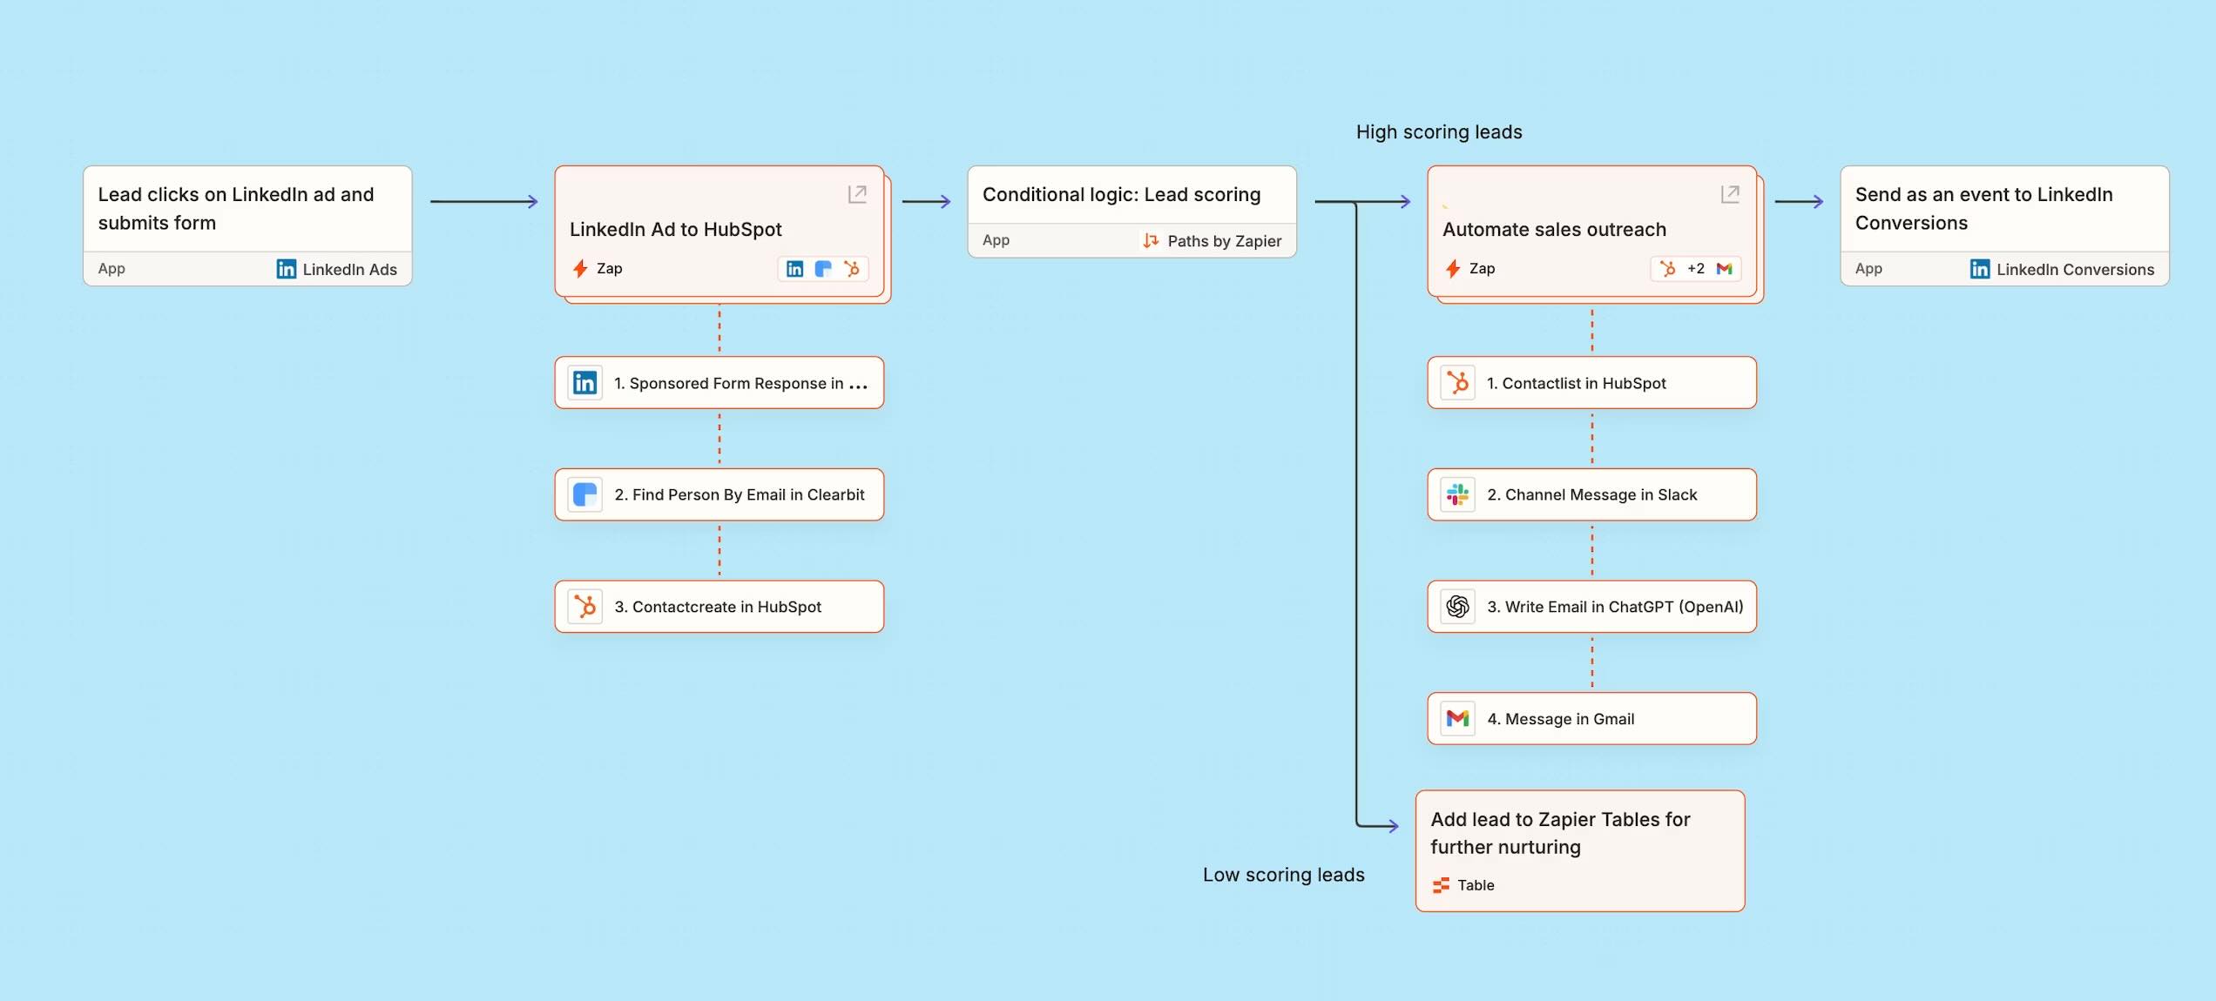Click small LinkedIn icon in LinkedIn Ad to HubSpot card
2216x1001 pixels.
pyautogui.click(x=794, y=269)
